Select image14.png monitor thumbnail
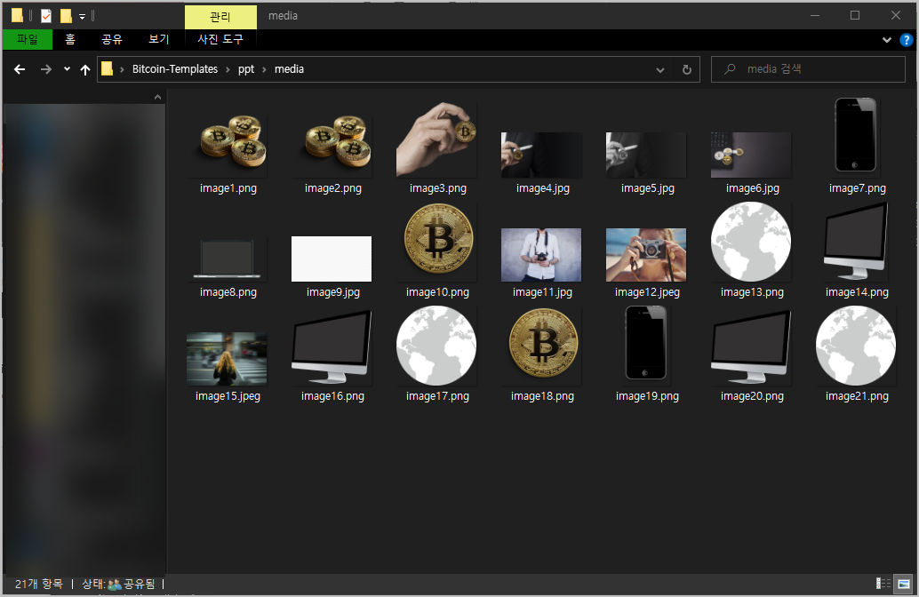The height and width of the screenshot is (597, 919). (856, 242)
